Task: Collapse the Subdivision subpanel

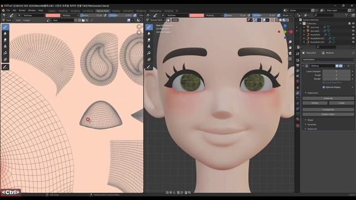Action: pyautogui.click(x=313, y=93)
